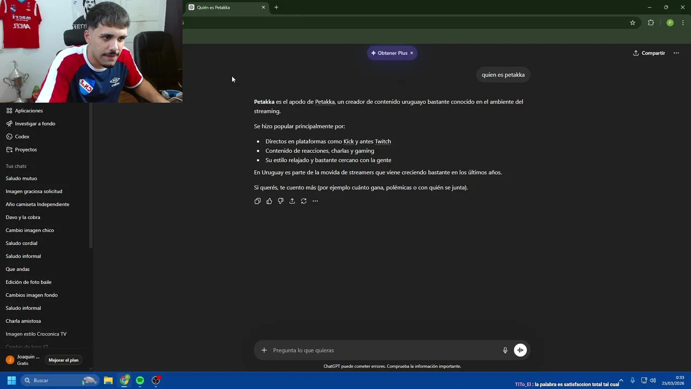This screenshot has height=389, width=691.
Task: Copy the ChatGPT response
Action: pos(258,201)
